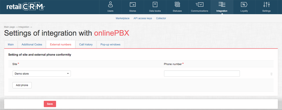This screenshot has width=282, height=110.
Task: Delete the Demo store phone row
Action: (x=271, y=74)
